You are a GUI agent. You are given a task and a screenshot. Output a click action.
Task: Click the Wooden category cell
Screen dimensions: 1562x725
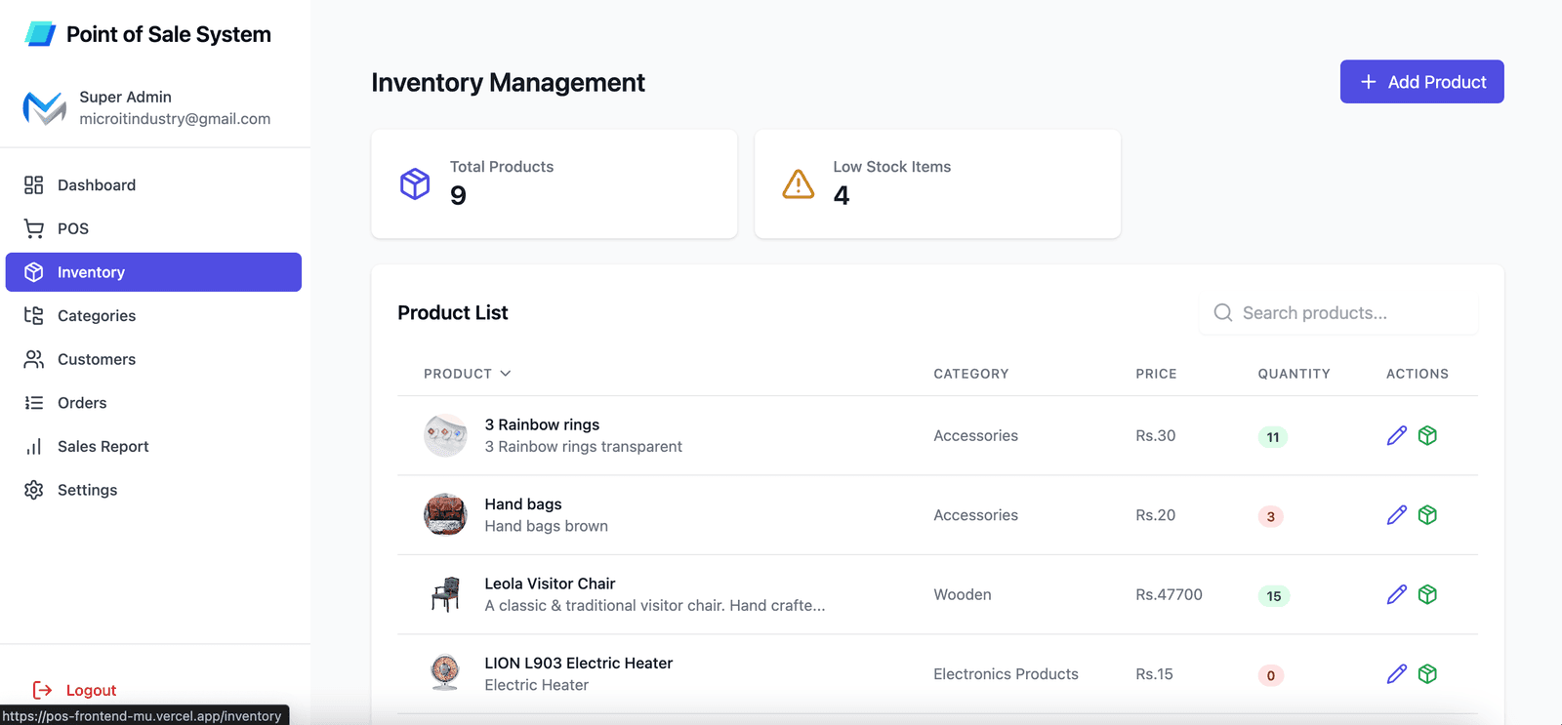[962, 594]
